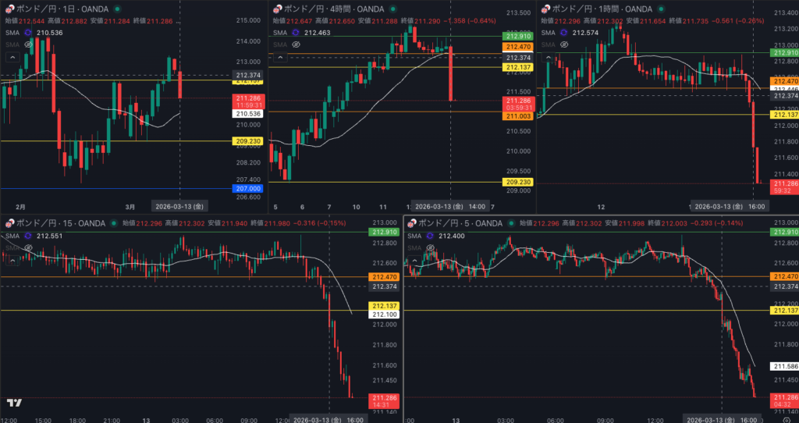799x423 pixels.
Task: Show the hidden SMA on the 1日 chart
Action: (29, 44)
